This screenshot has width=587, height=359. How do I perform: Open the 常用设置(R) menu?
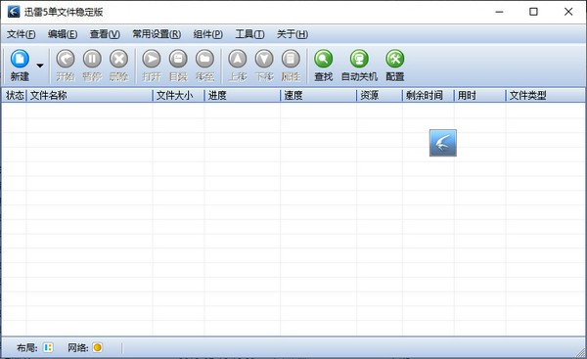157,34
